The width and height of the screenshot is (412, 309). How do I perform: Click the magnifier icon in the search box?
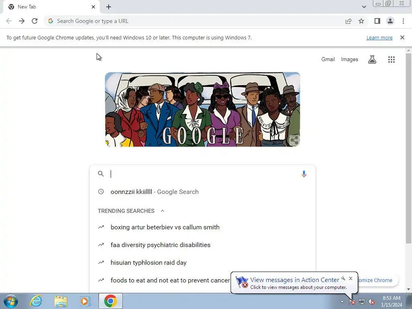(101, 174)
